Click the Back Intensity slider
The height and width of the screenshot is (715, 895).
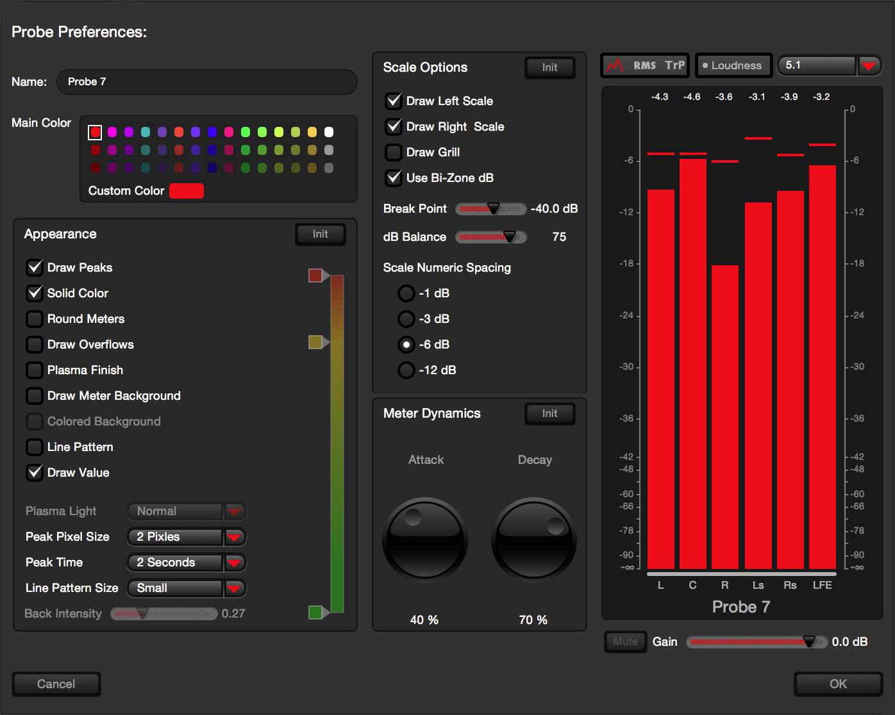(164, 614)
